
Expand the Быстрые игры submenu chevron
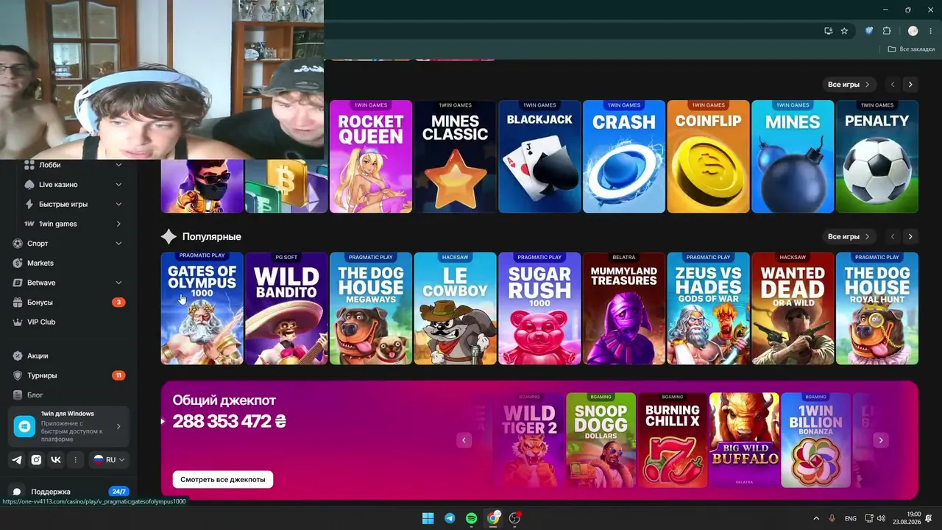118,205
